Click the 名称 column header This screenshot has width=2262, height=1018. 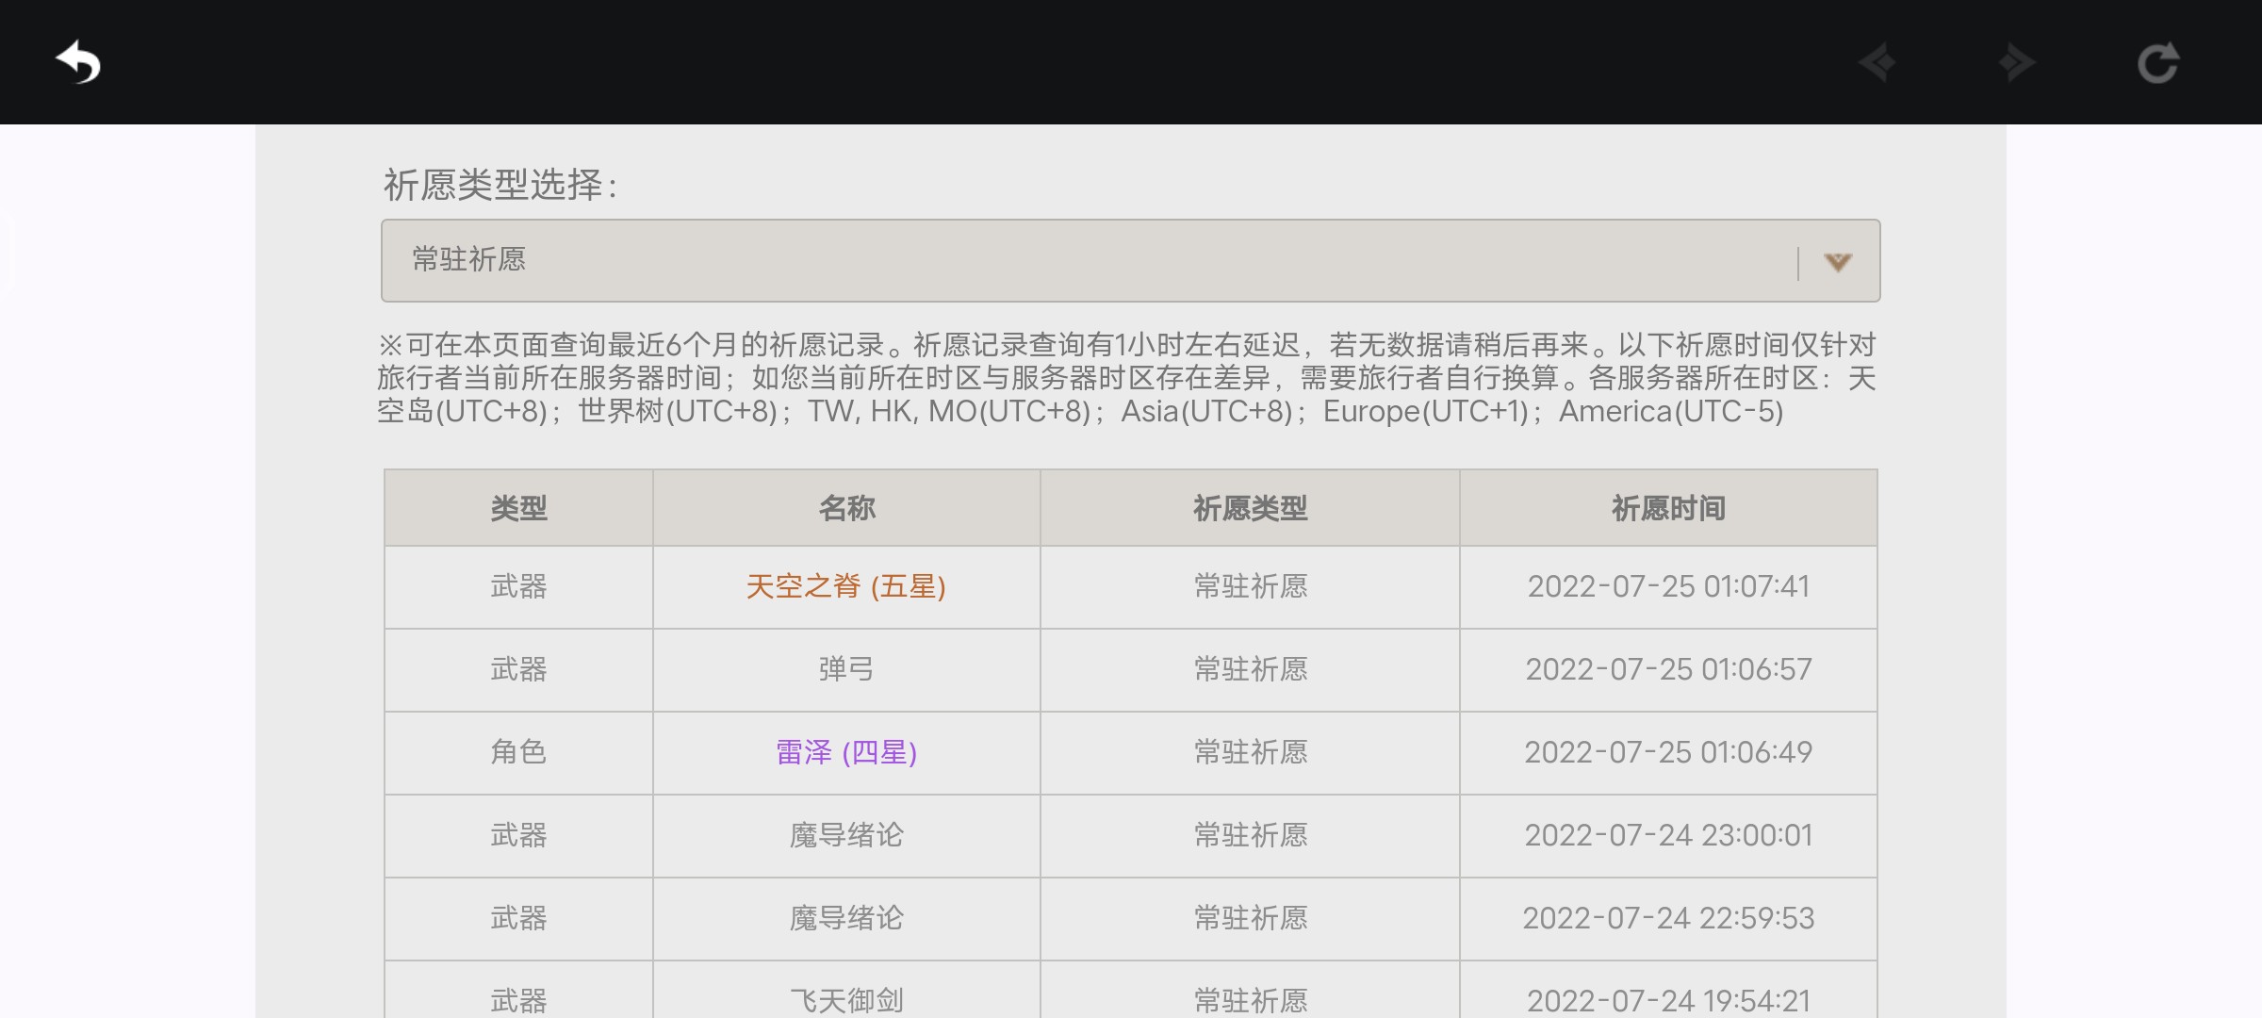click(846, 509)
